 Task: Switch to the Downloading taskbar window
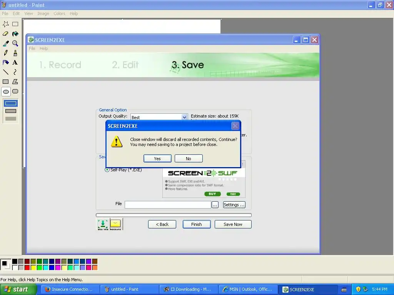coord(189,290)
